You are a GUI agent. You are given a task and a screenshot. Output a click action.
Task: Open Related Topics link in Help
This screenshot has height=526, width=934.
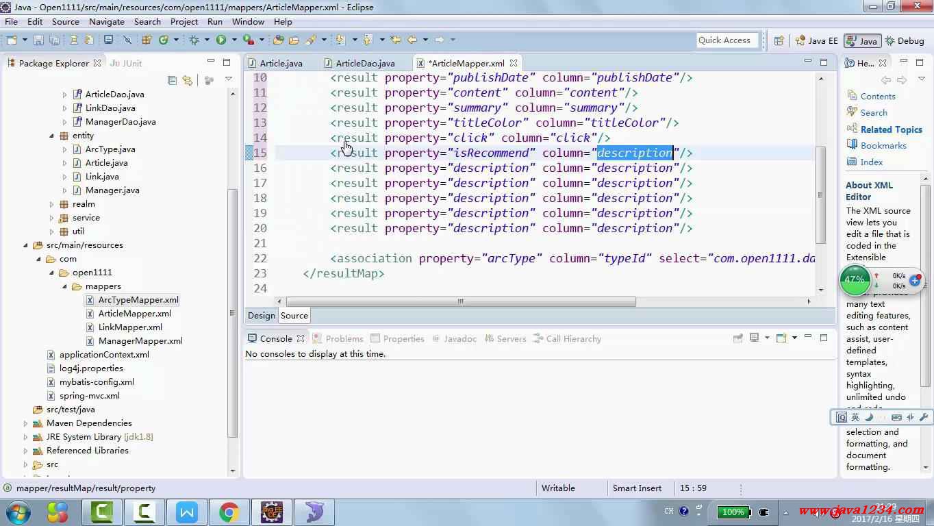tap(892, 129)
